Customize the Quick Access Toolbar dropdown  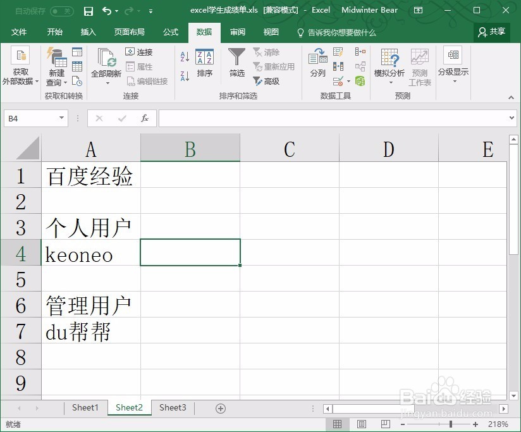pos(151,11)
